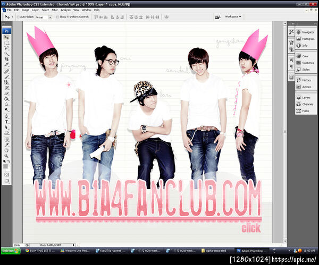Open status bar info arrow menu
Screen dimensions: 319x265
point(74,245)
